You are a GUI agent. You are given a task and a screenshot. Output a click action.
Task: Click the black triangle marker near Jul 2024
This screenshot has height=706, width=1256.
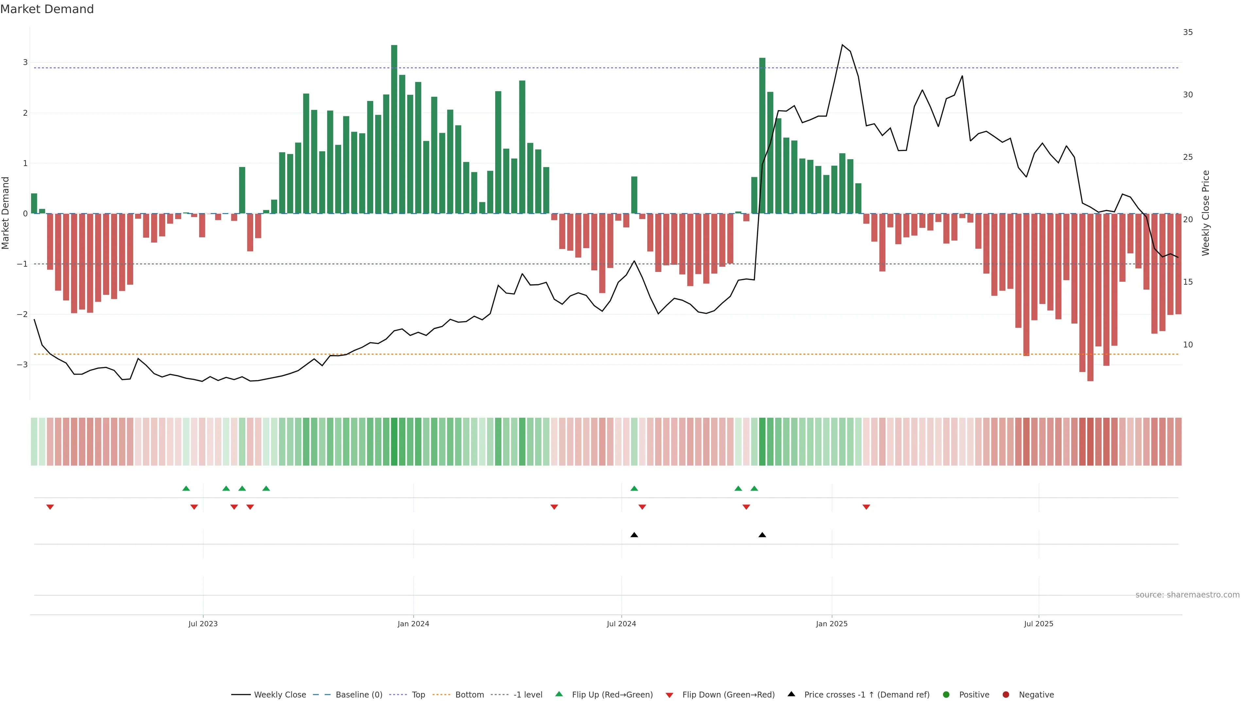click(x=634, y=535)
